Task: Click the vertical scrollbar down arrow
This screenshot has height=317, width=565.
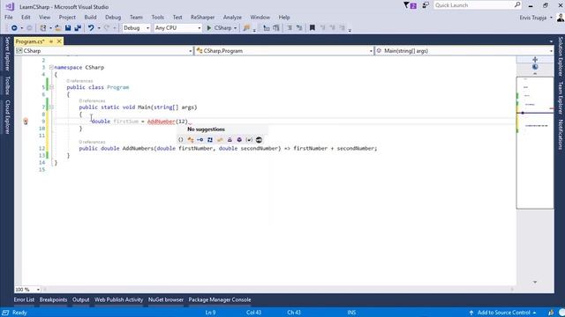Action: click(x=535, y=282)
